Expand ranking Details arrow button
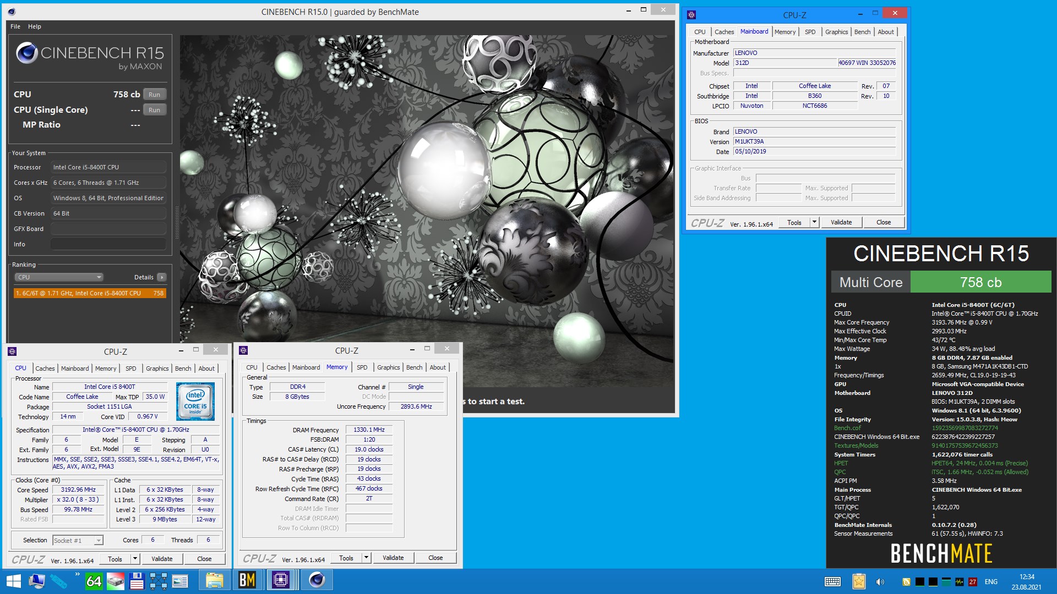 [161, 277]
